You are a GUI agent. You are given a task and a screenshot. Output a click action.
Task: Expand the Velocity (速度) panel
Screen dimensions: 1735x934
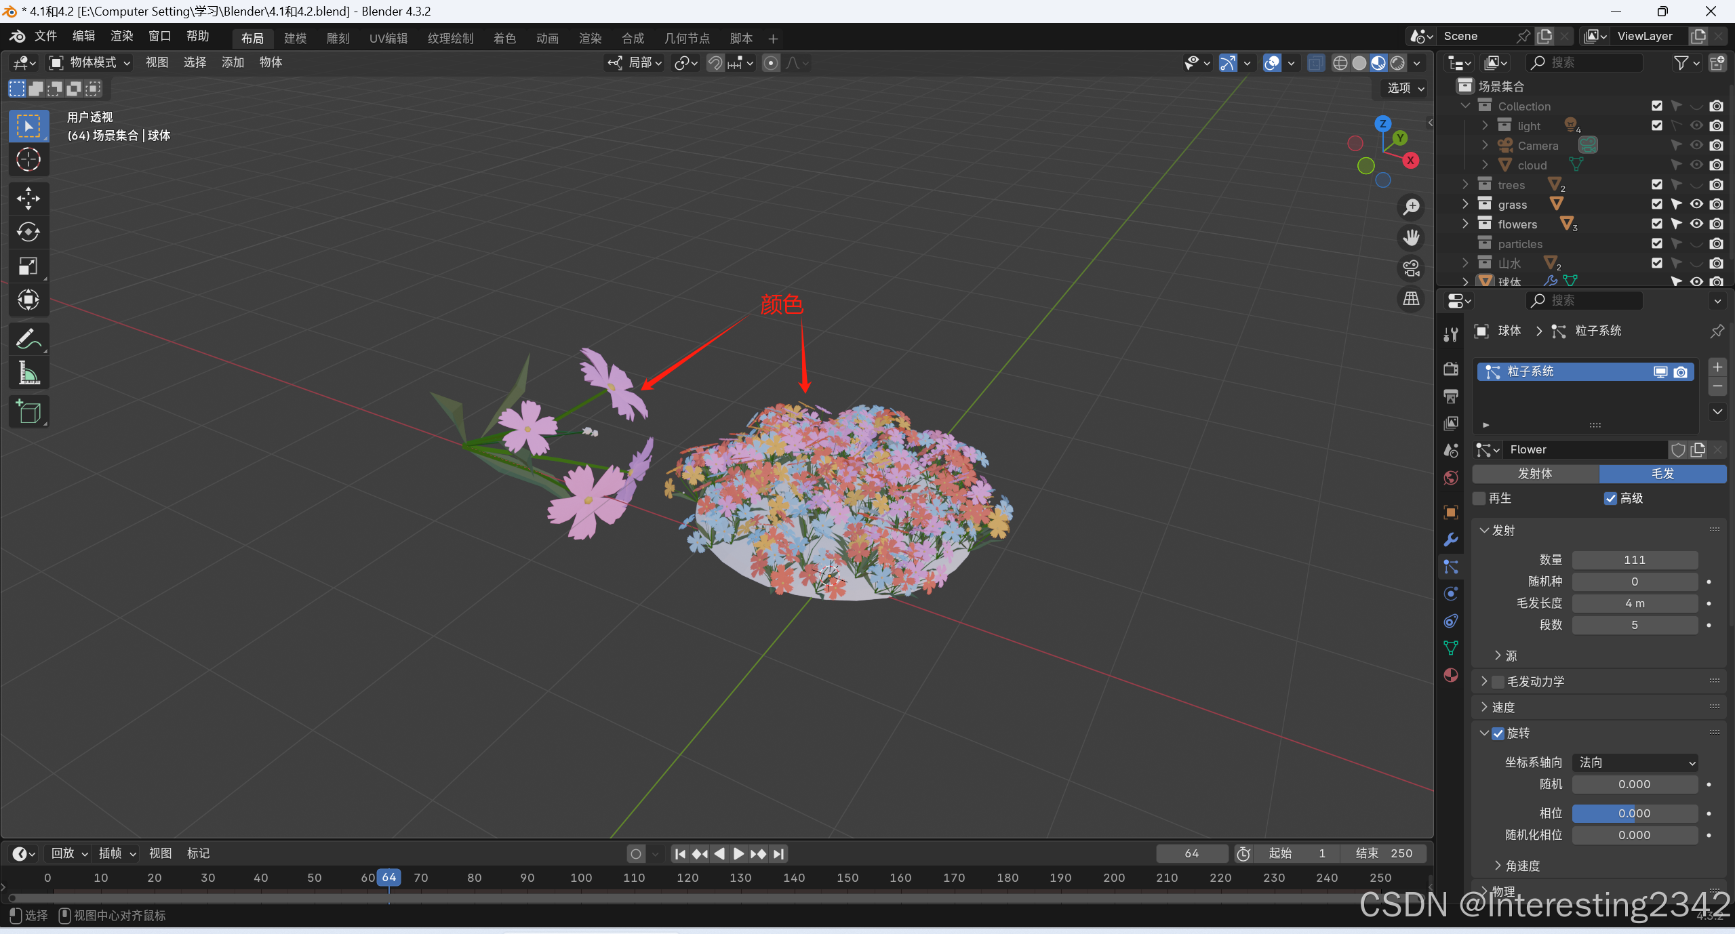[1503, 708]
